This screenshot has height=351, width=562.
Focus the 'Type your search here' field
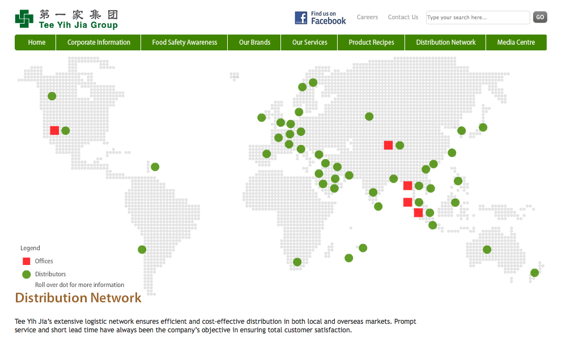pos(477,18)
